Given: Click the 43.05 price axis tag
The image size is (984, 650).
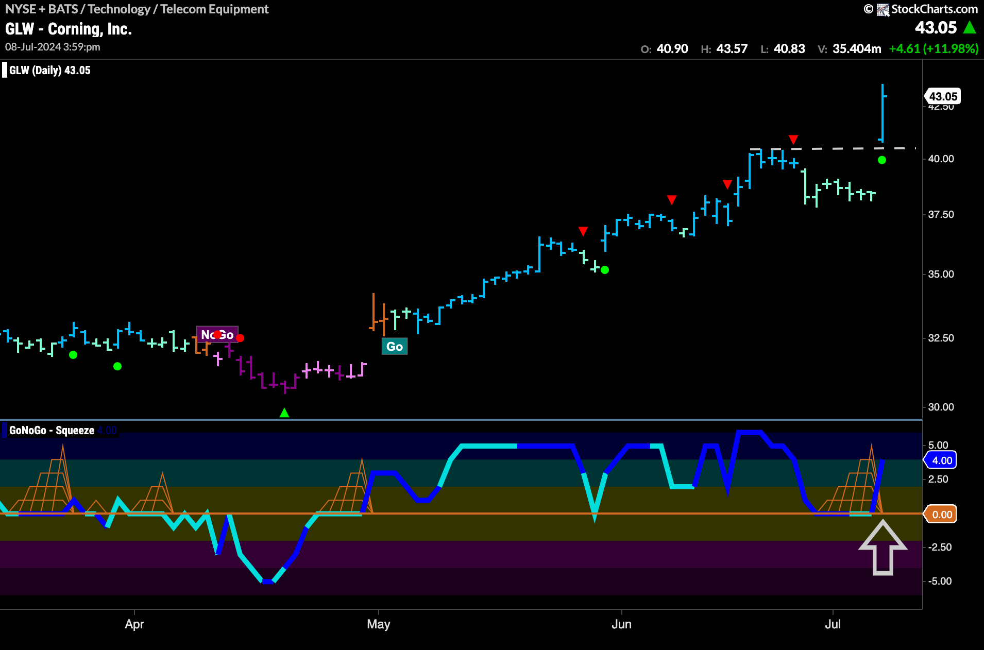Looking at the screenshot, I should (942, 96).
